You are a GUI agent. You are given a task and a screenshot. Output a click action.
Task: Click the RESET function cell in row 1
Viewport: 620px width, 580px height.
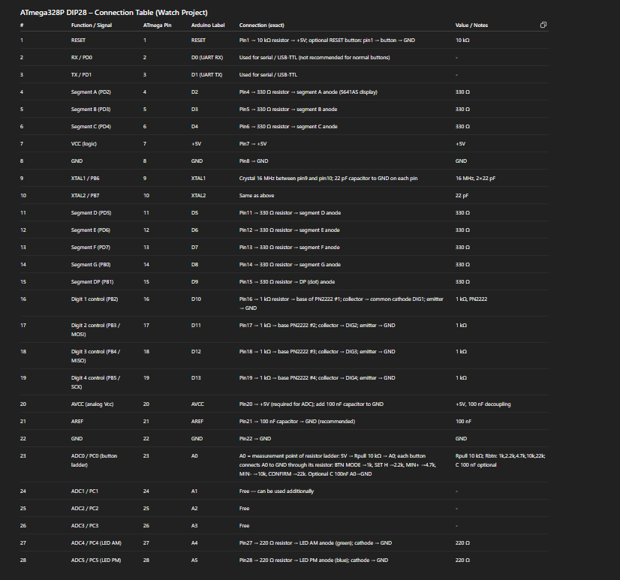pyautogui.click(x=79, y=40)
